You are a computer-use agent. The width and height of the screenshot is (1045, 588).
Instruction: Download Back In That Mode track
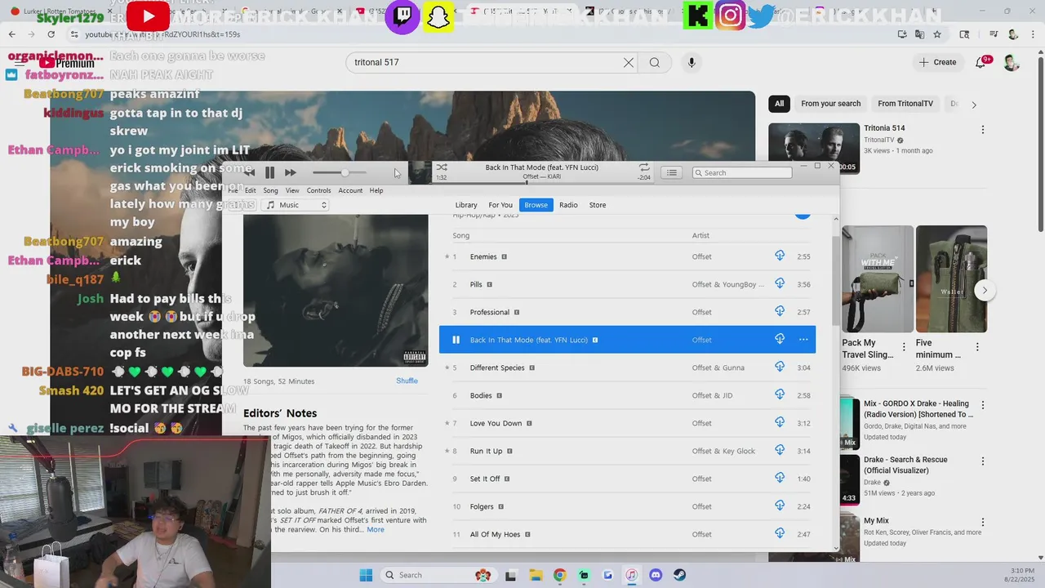click(x=780, y=339)
